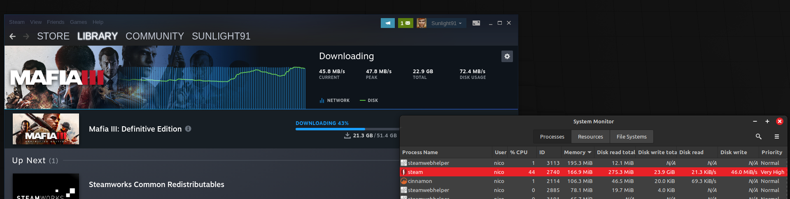Select the cinnamon process row
Screen dimensions: 790x199
coord(594,181)
